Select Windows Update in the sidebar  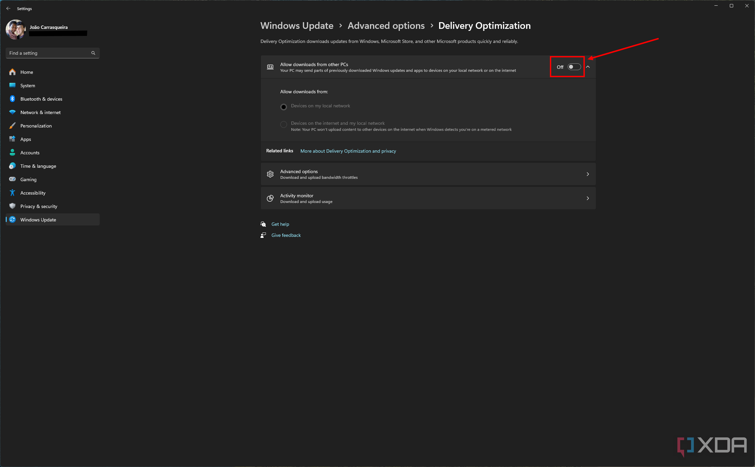53,220
